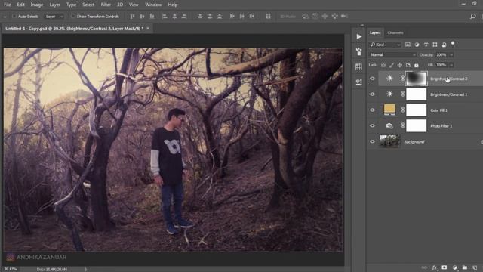Viewport: 483px width, 272px height.
Task: Close the Untitled-1 - Copy.psd document tab
Action: 148,29
